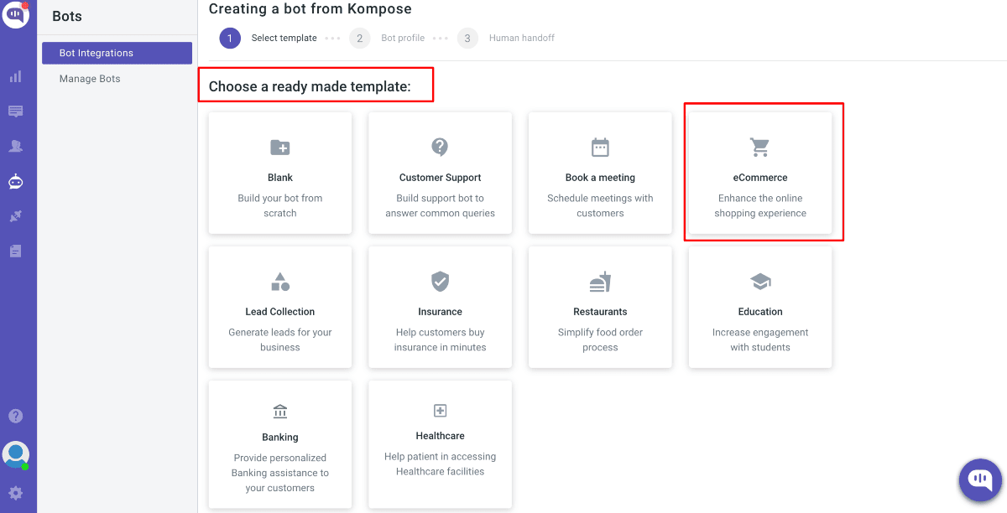Open the Kommunicate logo in sidebar
Viewport: 1007px width, 513px height.
15,14
